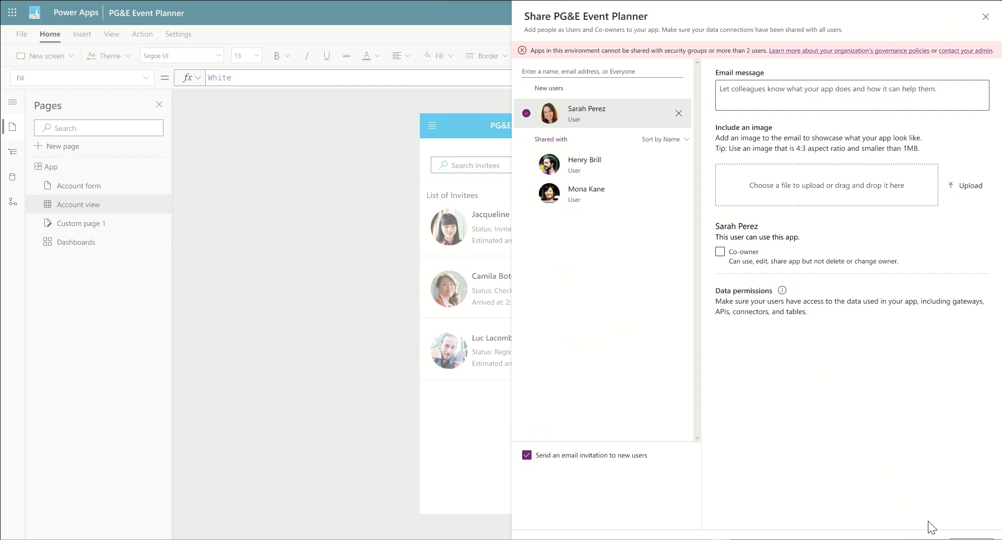Click Sarah Perez's selected checkmark circle
Image resolution: width=1002 pixels, height=540 pixels.
pyautogui.click(x=526, y=113)
